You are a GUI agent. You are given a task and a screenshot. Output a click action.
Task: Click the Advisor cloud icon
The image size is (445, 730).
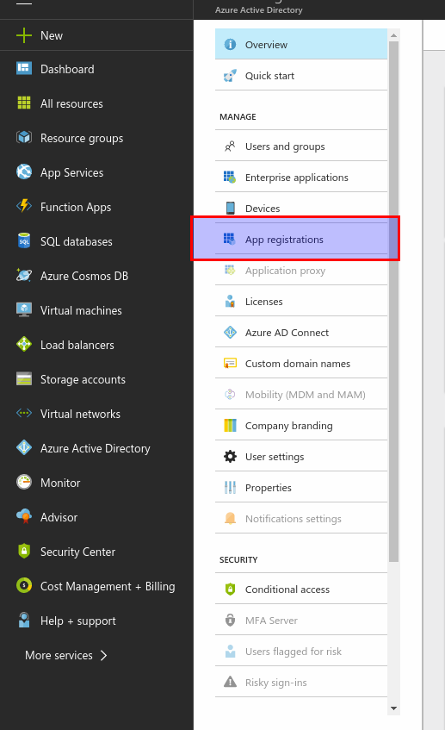[x=24, y=516]
